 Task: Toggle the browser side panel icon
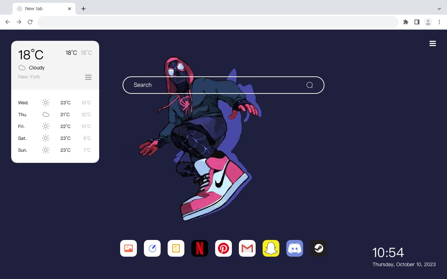[x=417, y=22]
